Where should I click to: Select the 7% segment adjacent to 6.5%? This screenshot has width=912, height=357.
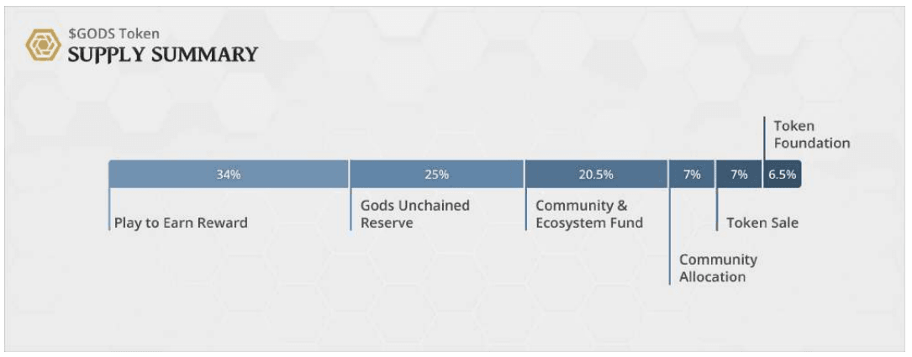point(739,175)
